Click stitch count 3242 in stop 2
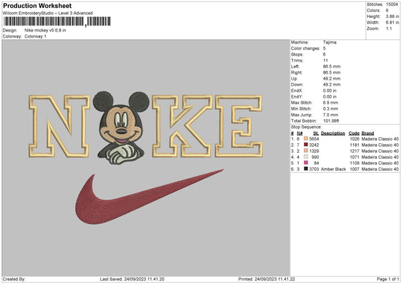This screenshot has height=284, width=402. 314,145
